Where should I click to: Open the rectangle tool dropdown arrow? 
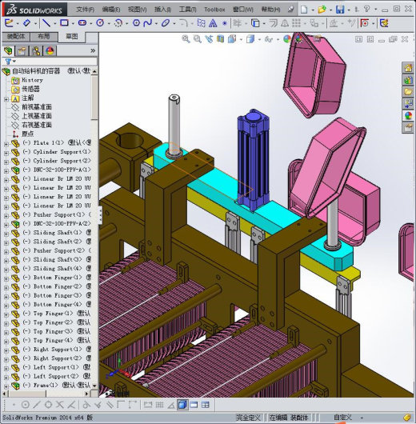[73, 24]
